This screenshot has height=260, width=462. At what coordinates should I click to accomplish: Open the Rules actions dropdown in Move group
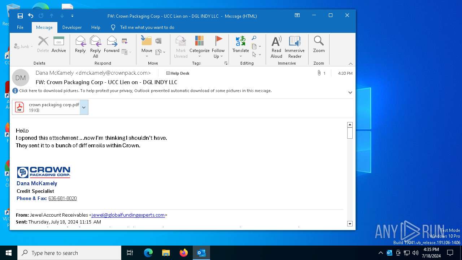[x=160, y=52]
